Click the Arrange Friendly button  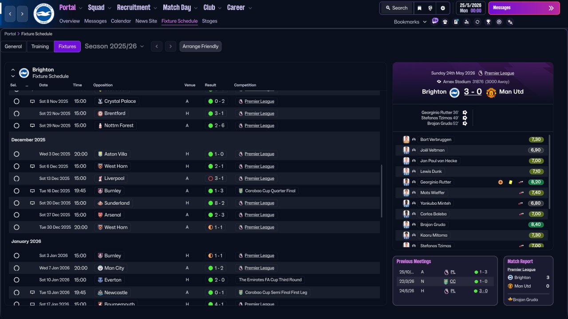point(201,47)
